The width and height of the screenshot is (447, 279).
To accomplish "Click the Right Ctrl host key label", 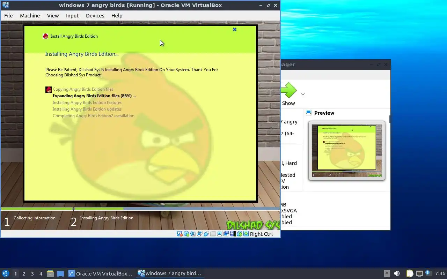I will click(x=261, y=234).
